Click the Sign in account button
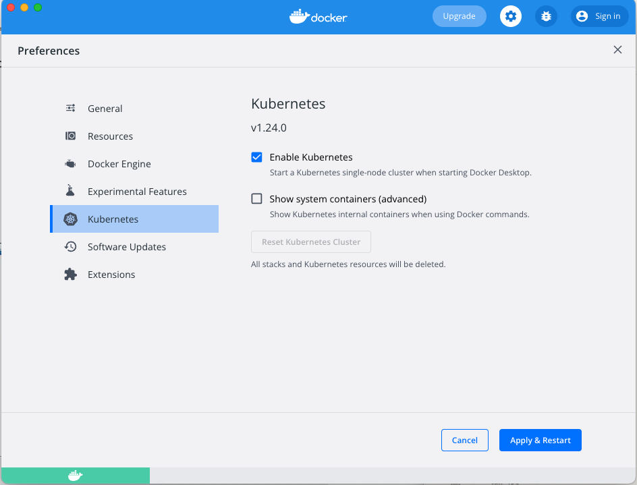The image size is (637, 485). pyautogui.click(x=599, y=16)
